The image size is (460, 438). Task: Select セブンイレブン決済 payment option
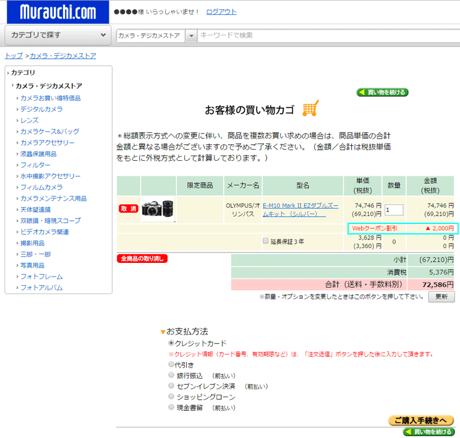[171, 385]
